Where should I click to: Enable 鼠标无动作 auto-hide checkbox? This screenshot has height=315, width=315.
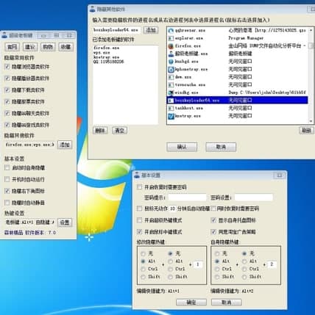139,209
